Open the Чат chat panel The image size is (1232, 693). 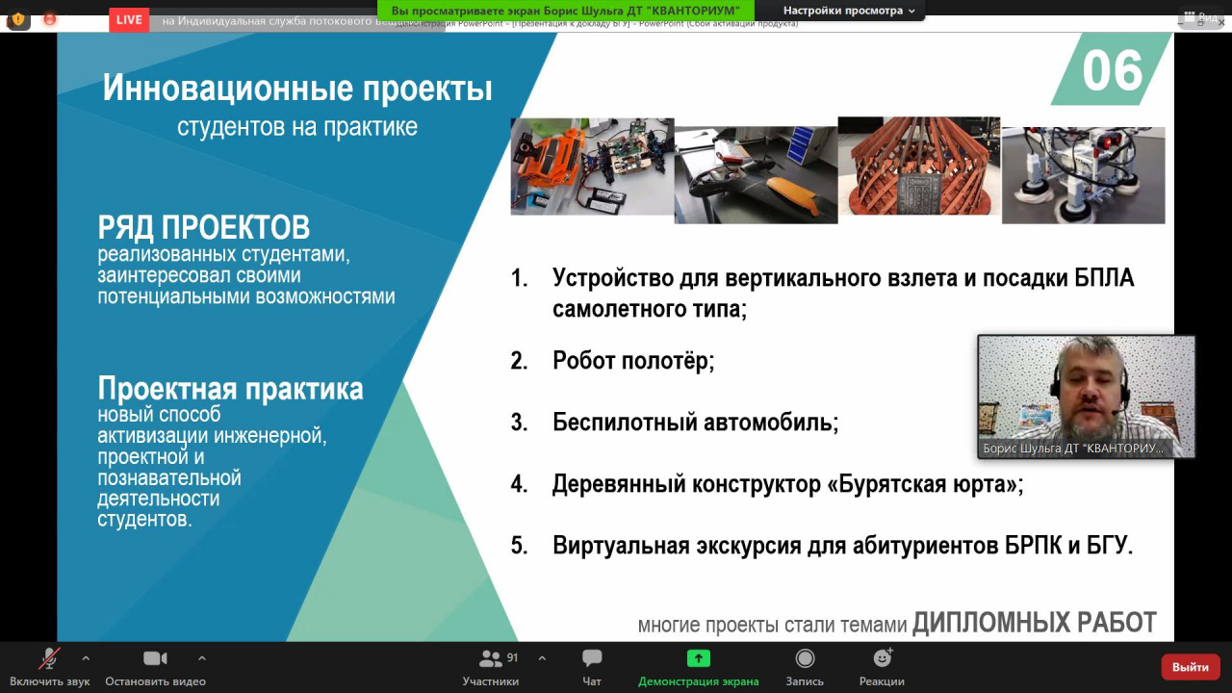[x=592, y=659]
